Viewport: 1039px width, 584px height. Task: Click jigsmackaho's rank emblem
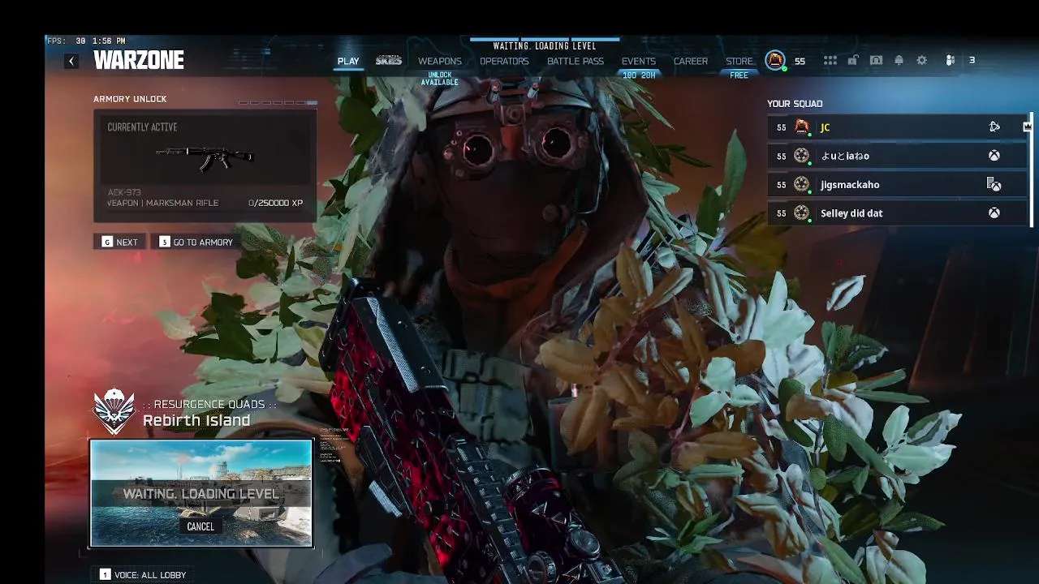(x=802, y=185)
